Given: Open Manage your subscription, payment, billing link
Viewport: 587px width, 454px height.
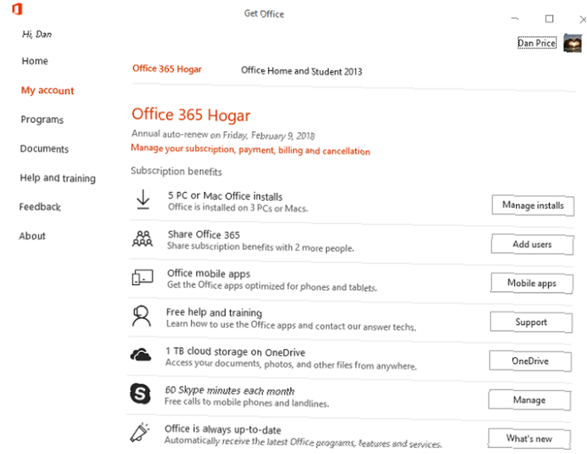Looking at the screenshot, I should tap(251, 150).
